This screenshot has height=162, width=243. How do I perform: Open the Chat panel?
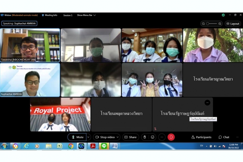[x=224, y=137]
